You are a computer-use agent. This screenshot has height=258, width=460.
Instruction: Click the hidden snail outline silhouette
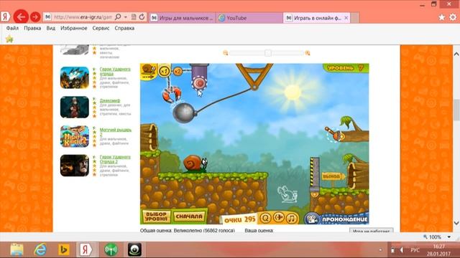pyautogui.click(x=287, y=193)
